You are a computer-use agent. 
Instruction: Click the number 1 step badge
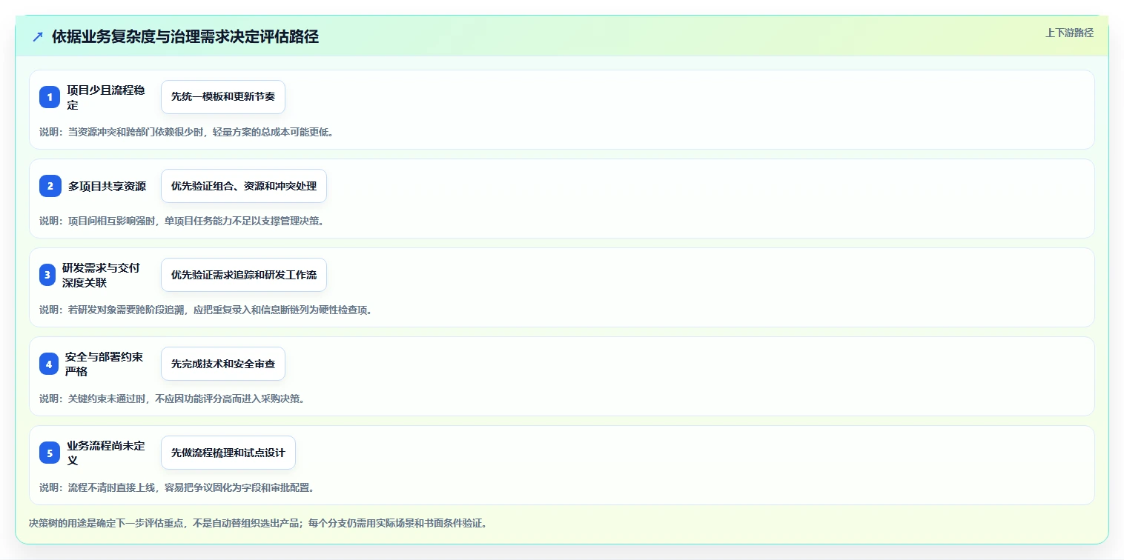(50, 97)
